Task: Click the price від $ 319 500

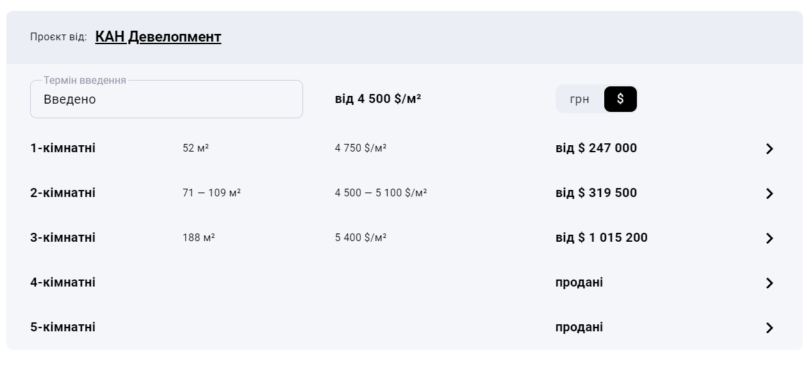Action: coord(596,193)
